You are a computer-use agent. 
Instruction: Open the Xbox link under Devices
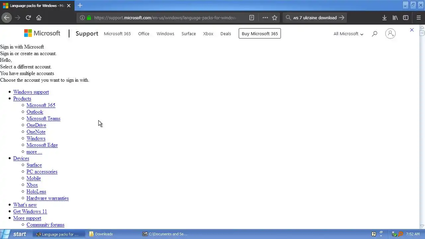point(32,185)
